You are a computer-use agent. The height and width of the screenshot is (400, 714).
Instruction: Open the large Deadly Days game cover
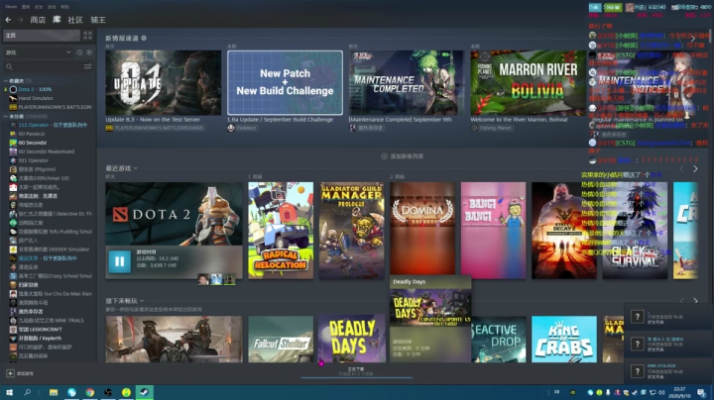(351, 339)
